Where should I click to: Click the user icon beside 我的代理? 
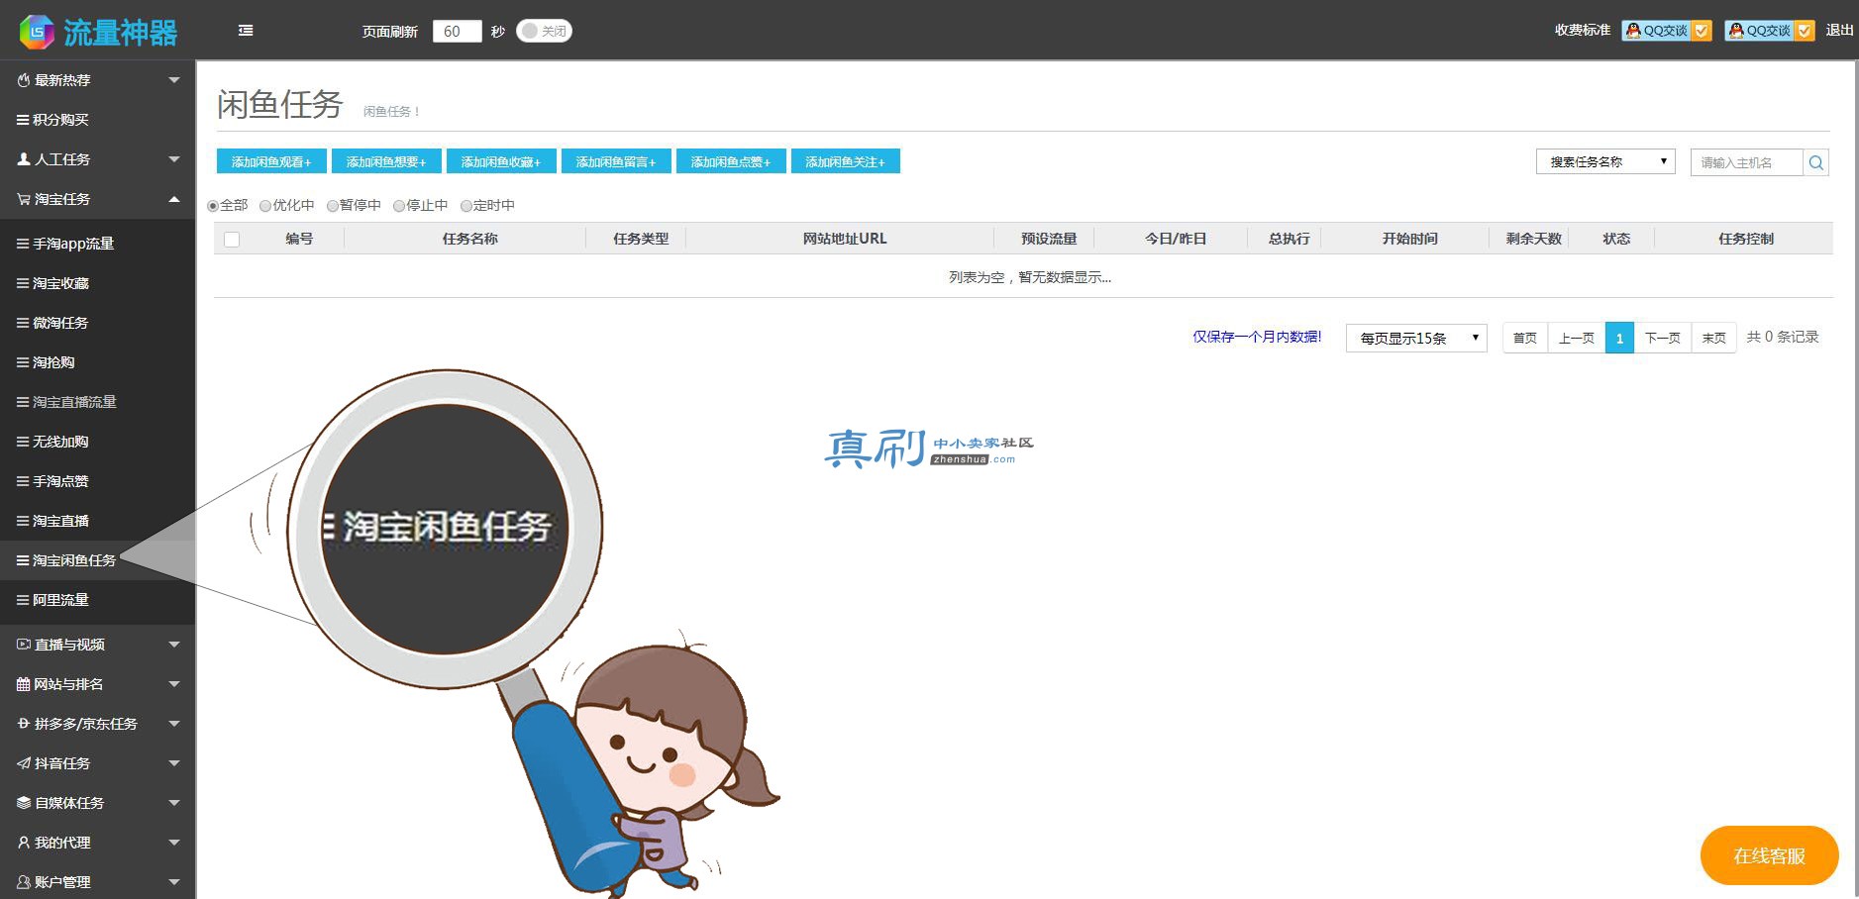click(x=24, y=843)
